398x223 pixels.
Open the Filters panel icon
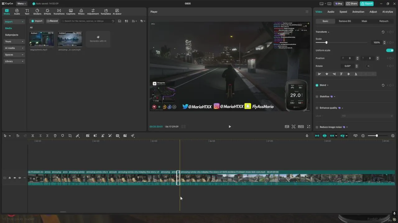81,12
